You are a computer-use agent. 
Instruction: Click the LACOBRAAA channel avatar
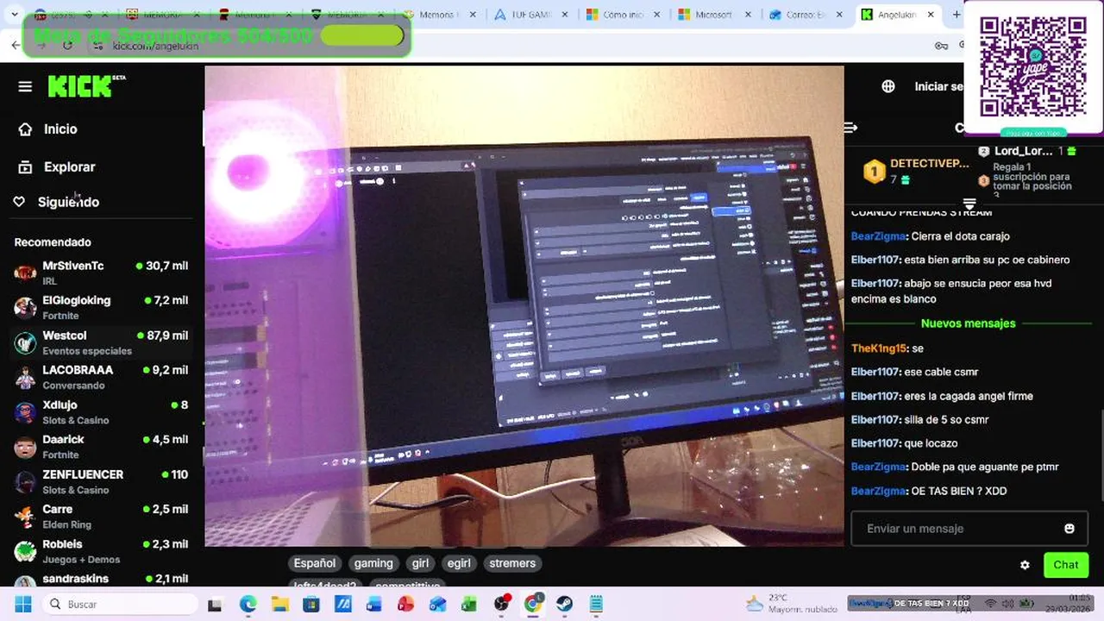[25, 378]
